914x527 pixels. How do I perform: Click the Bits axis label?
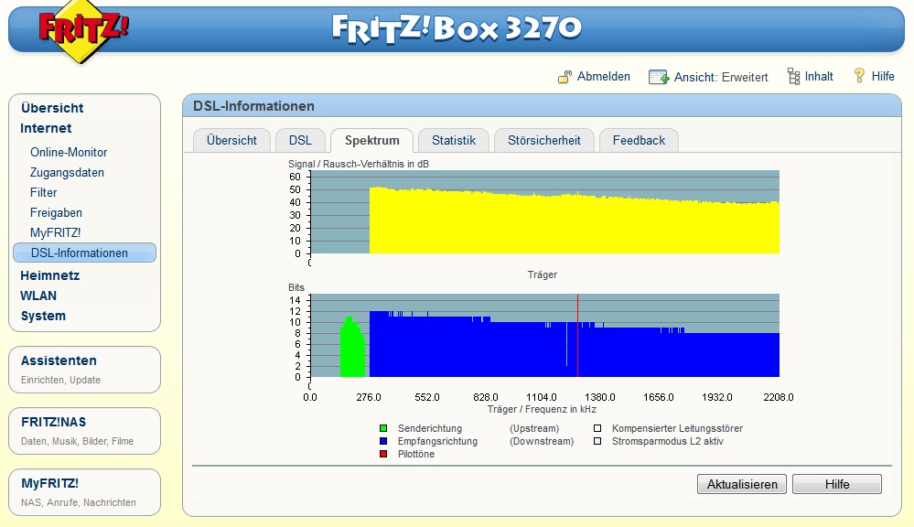pyautogui.click(x=296, y=287)
